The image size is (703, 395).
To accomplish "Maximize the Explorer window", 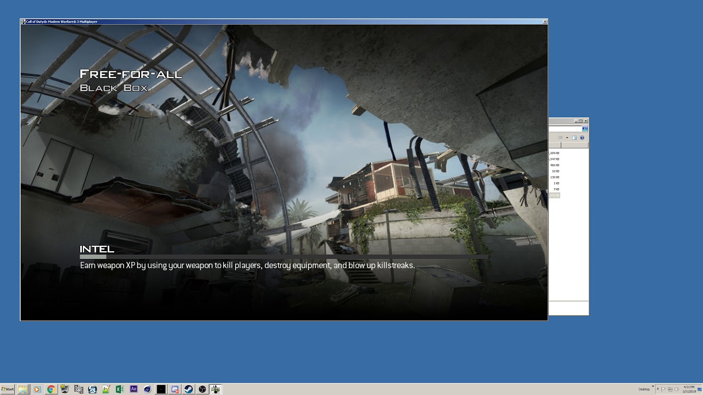I will coord(581,121).
